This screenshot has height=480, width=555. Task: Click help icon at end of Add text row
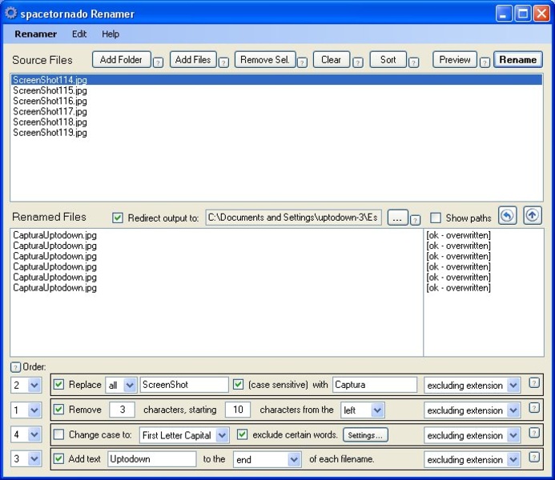(x=534, y=458)
